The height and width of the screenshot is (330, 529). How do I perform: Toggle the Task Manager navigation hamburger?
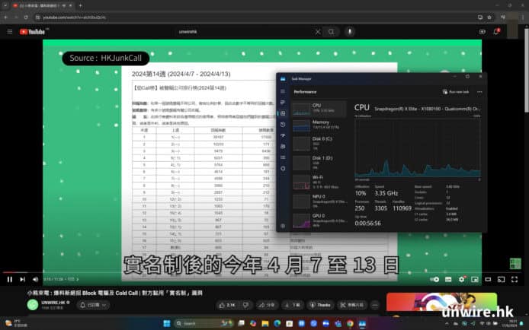[282, 90]
